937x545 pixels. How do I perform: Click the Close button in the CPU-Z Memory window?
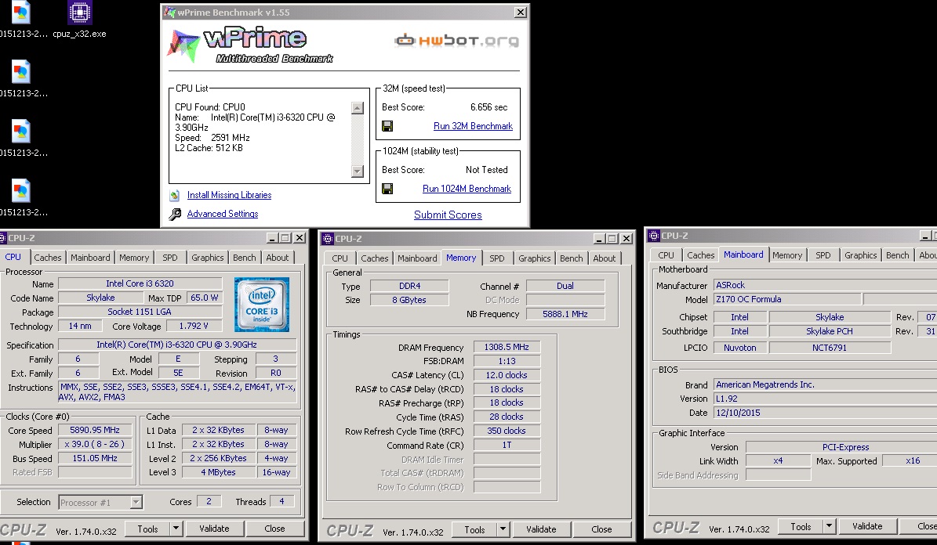pyautogui.click(x=601, y=529)
